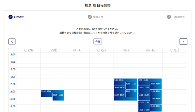195x112 pixels.
Task: Click the 島倉 様 日程調整 page title
Action: pyautogui.click(x=98, y=5)
